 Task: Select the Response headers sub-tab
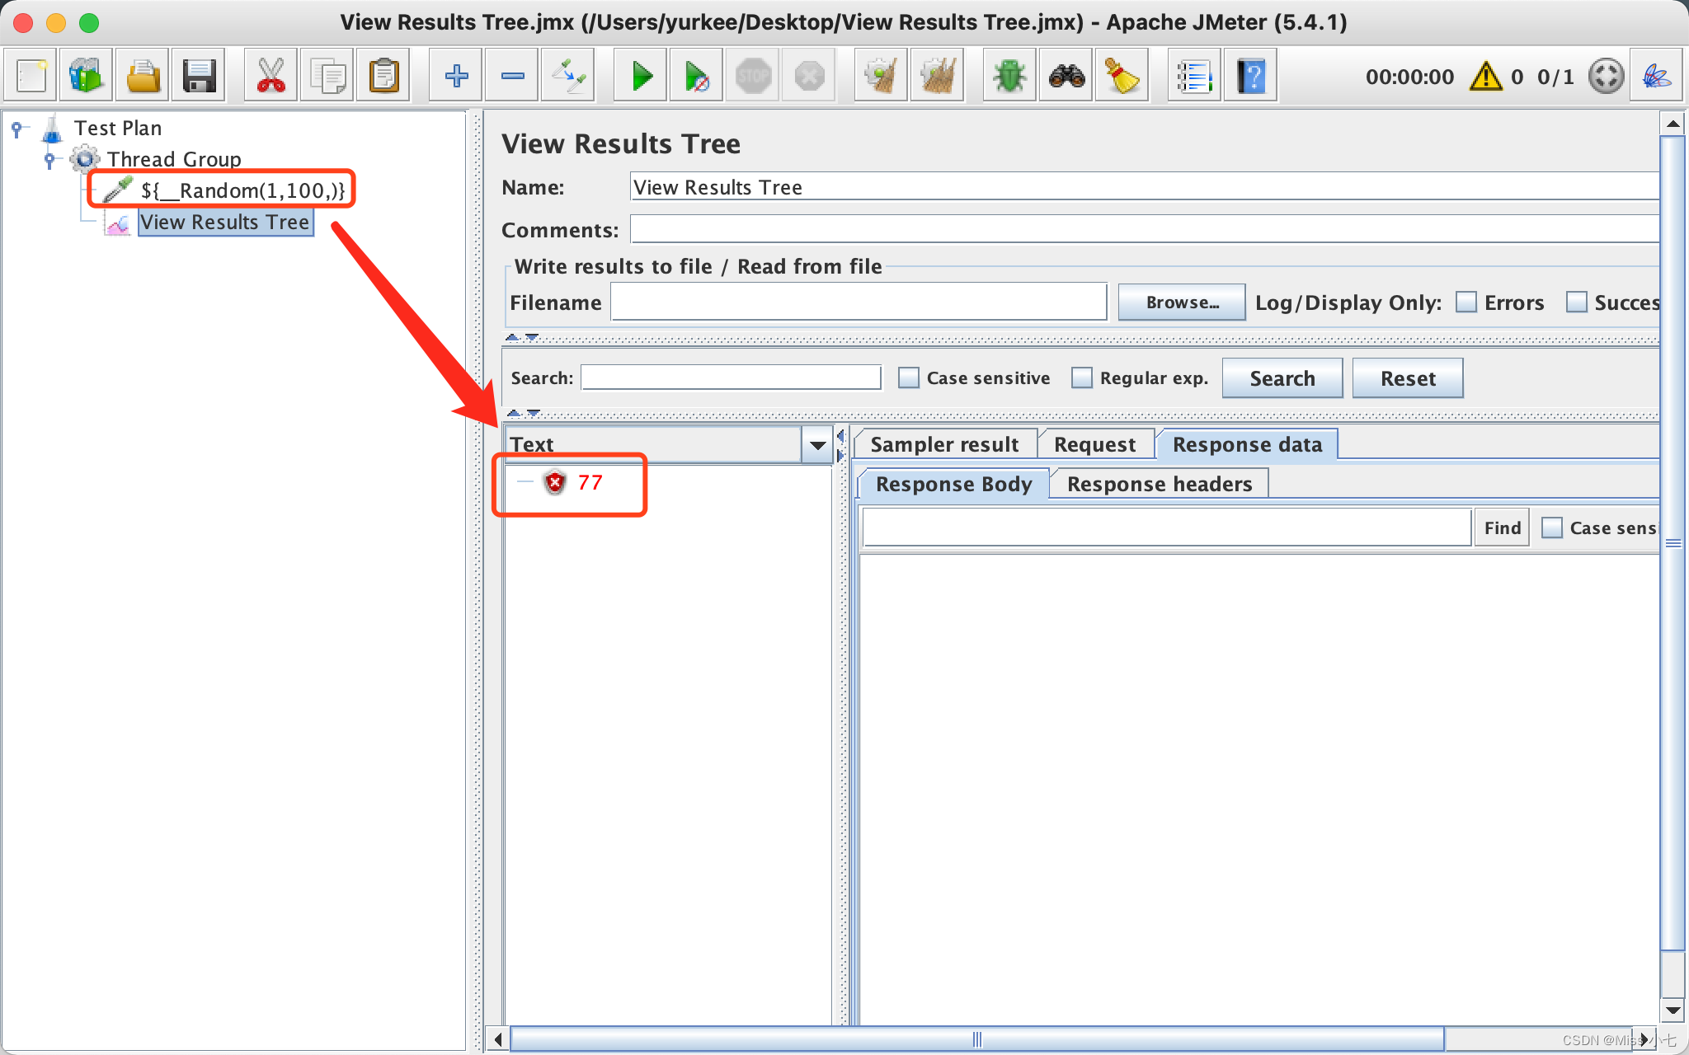click(1160, 484)
